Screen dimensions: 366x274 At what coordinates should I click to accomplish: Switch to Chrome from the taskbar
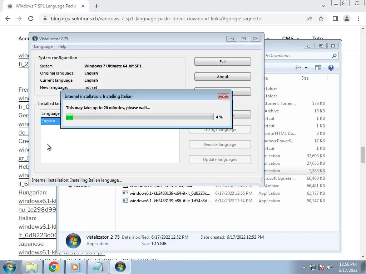pos(54,267)
